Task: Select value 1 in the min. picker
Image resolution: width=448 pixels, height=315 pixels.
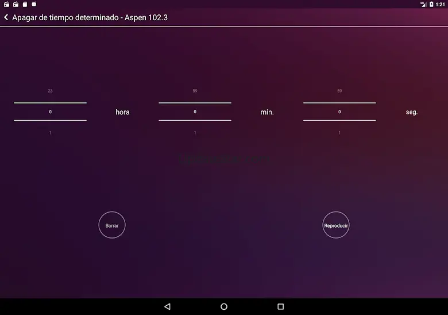Action: [195, 133]
